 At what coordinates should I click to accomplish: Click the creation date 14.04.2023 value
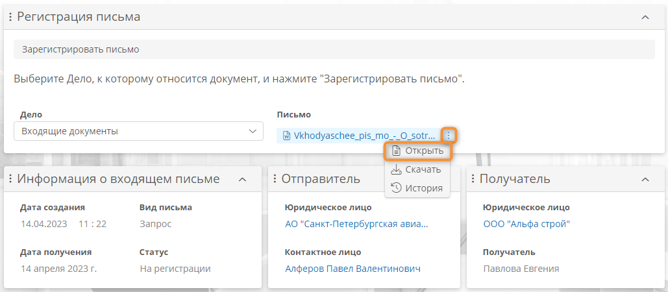[x=44, y=224]
